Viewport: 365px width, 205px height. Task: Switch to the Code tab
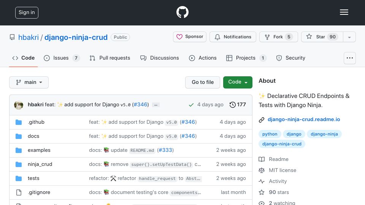(23, 58)
